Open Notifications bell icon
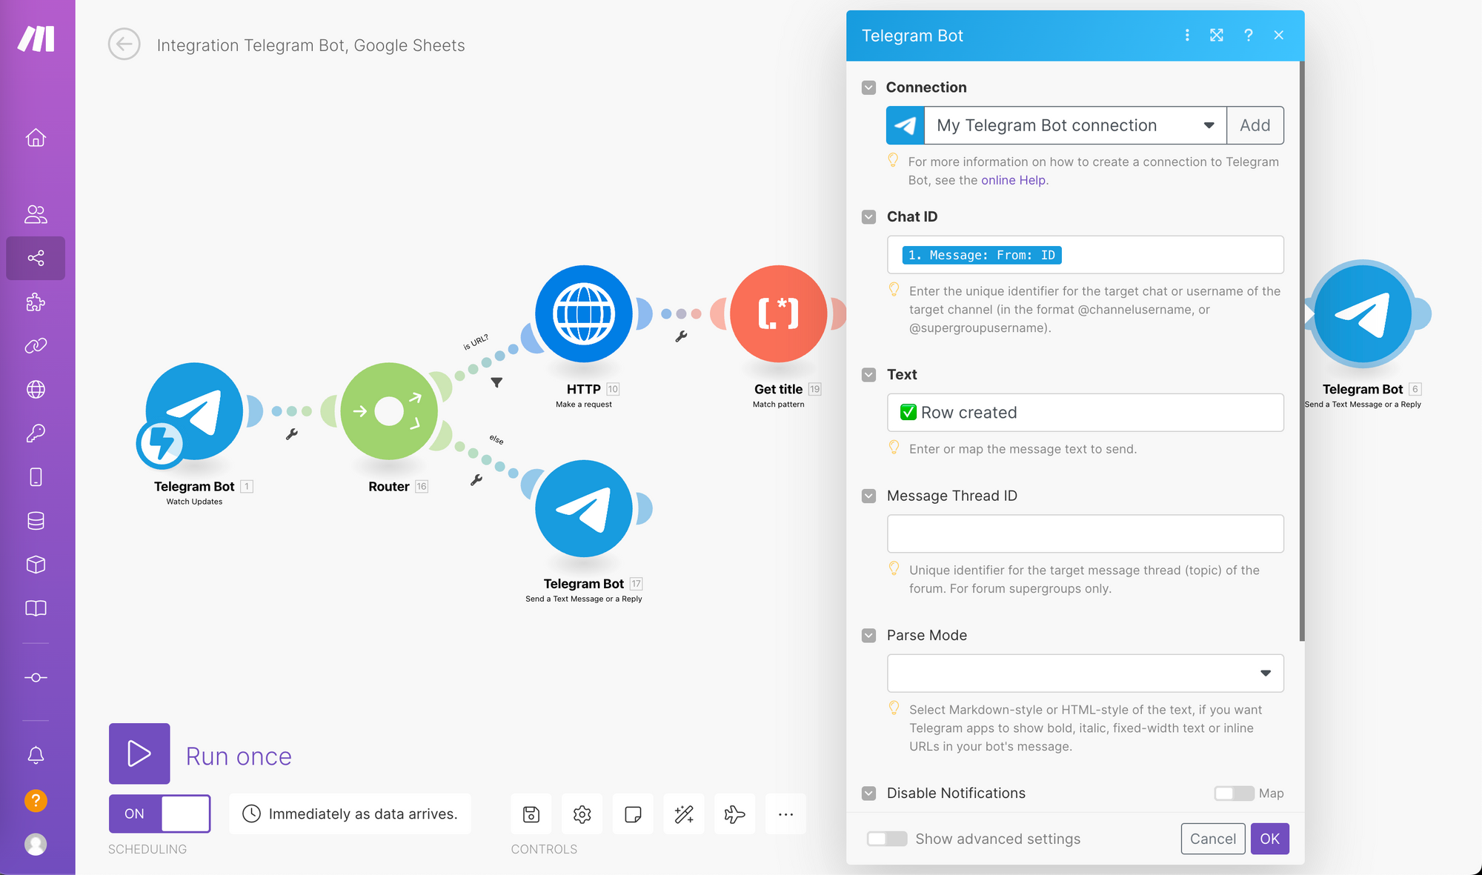Image resolution: width=1482 pixels, height=875 pixels. coord(36,755)
